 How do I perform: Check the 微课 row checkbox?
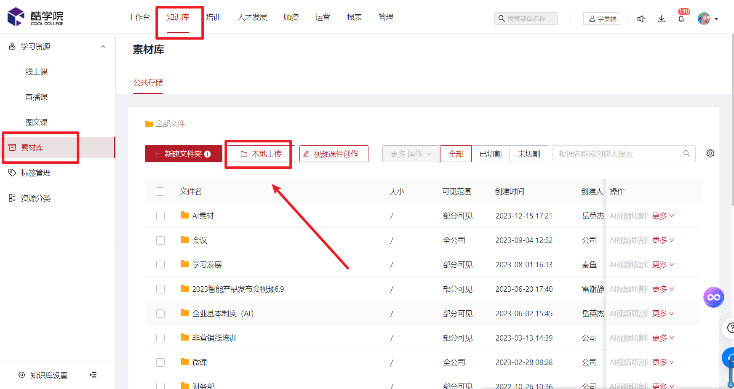point(160,362)
